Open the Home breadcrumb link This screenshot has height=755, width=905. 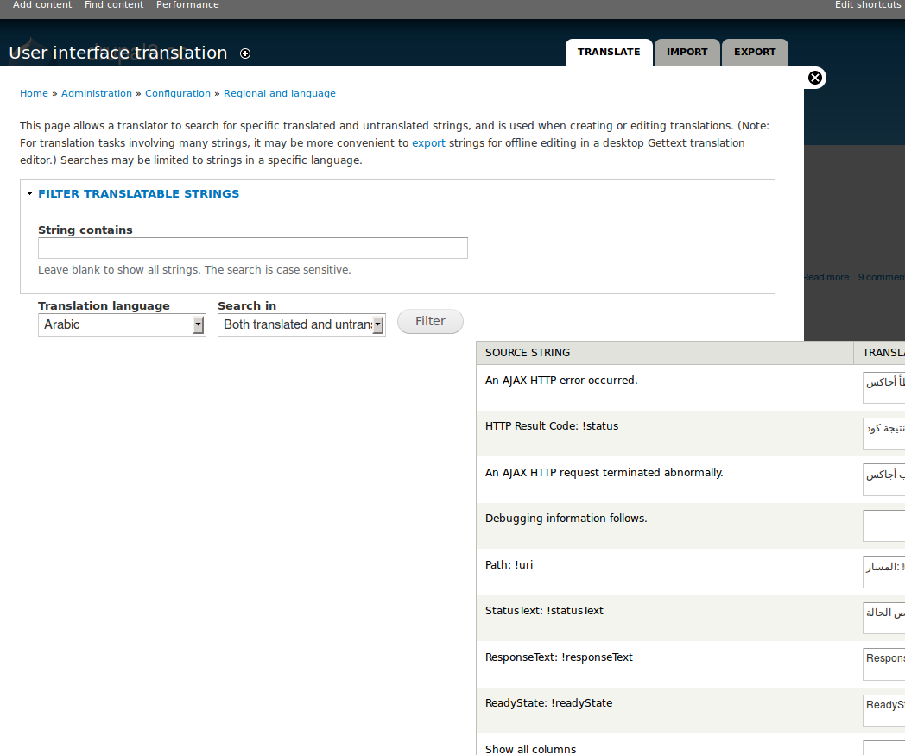34,93
